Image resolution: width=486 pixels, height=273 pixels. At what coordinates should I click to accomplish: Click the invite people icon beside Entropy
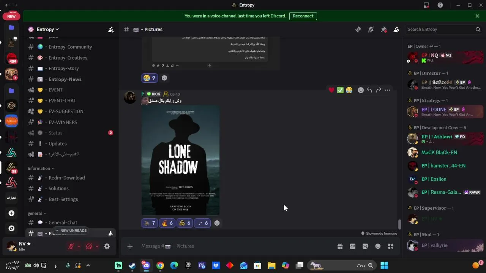point(111,30)
